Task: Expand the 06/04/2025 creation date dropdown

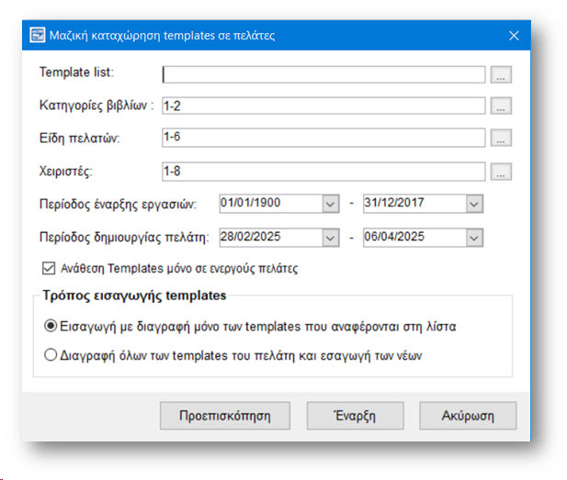Action: click(x=474, y=237)
